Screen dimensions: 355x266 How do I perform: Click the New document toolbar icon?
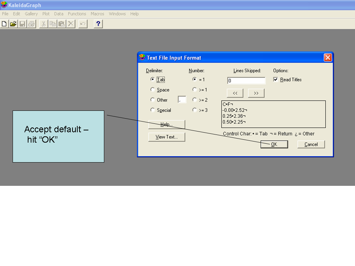[4, 24]
